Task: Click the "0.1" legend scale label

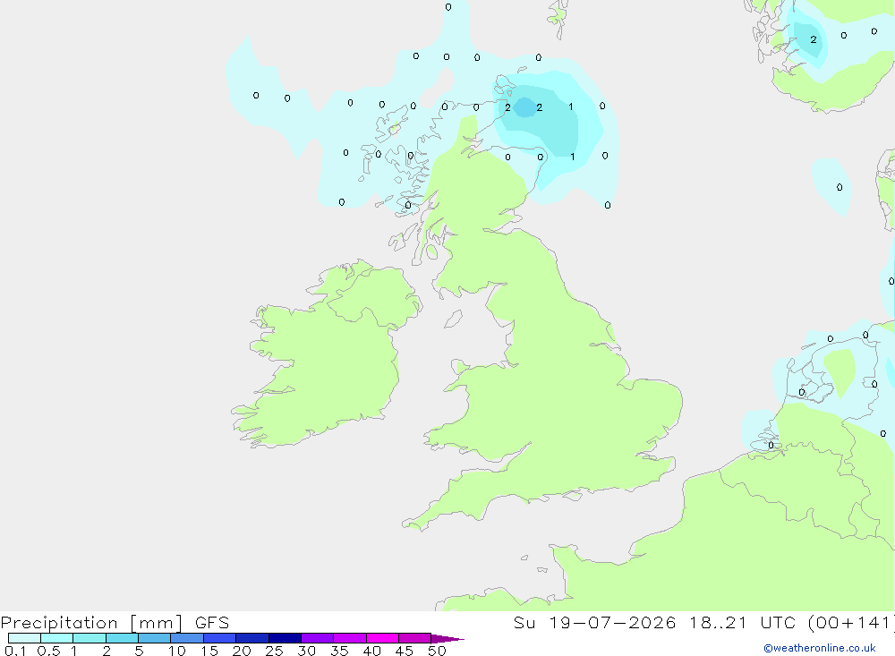Action: 15,651
